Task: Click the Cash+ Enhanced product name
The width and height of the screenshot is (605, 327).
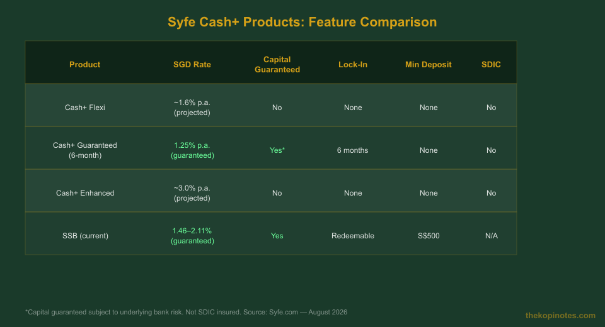Action: click(x=85, y=193)
